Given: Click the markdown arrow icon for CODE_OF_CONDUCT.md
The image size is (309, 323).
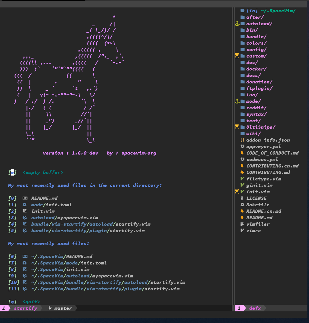Looking at the screenshot, I should click(x=242, y=153).
